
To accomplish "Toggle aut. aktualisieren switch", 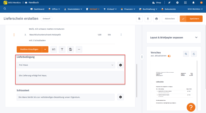I will click(x=169, y=56).
